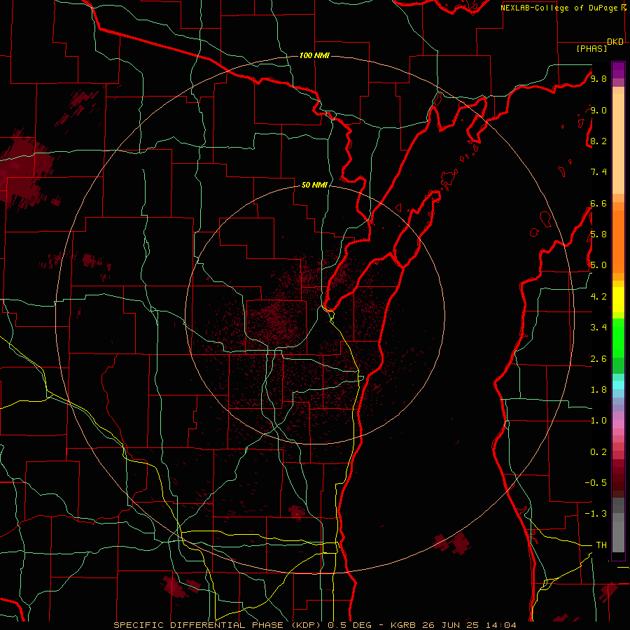Click the -0.5 scale value

coord(596,483)
